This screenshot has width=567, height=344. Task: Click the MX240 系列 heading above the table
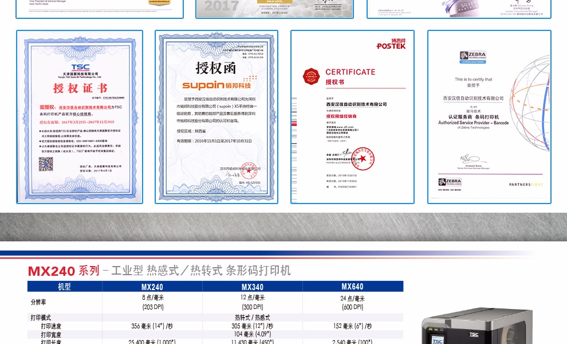[64, 271]
